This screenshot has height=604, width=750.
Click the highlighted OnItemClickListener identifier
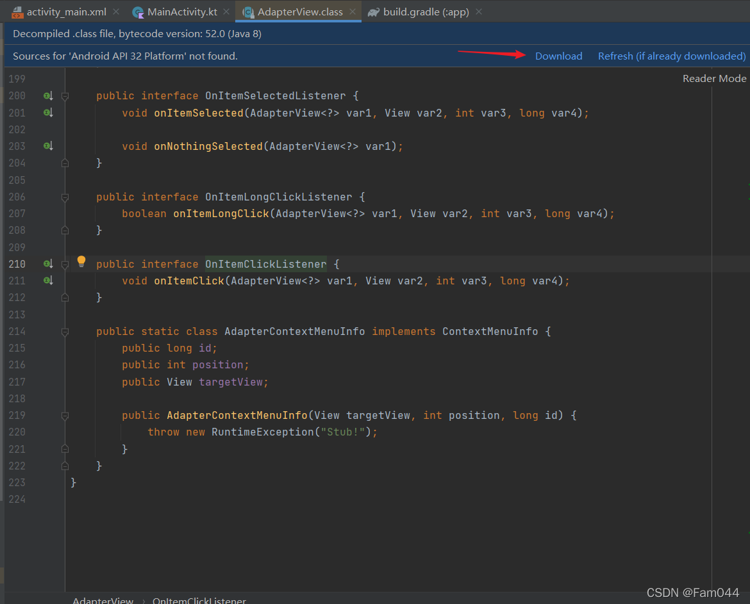pos(266,264)
